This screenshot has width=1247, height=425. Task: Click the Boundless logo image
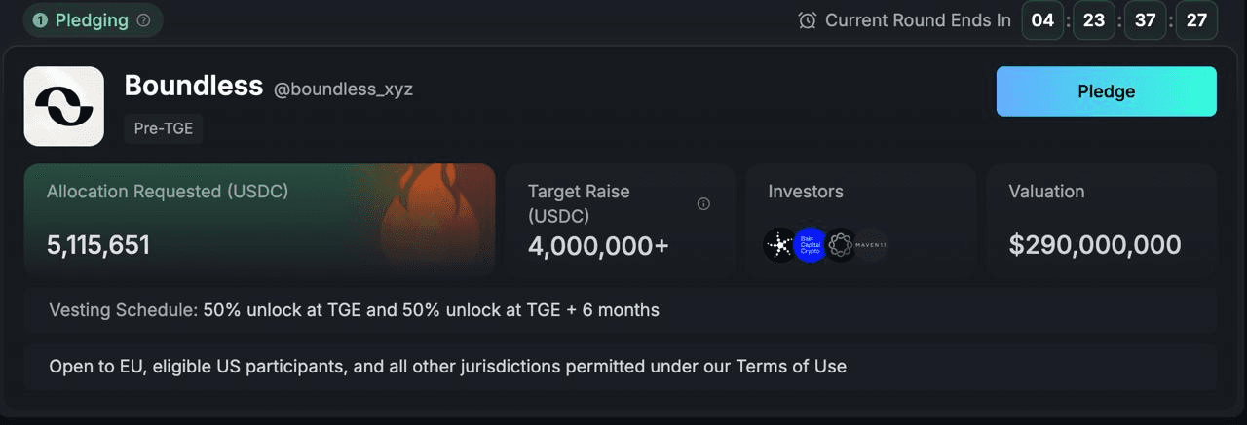tap(64, 106)
